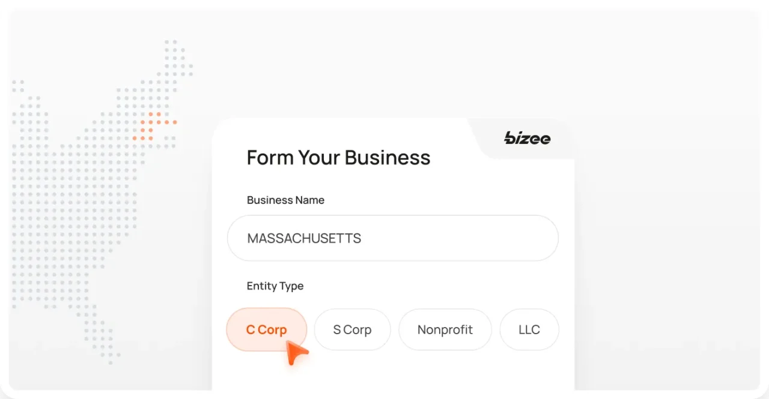Click the highlighted C Corp pill
This screenshot has height=399, width=769.
(x=266, y=329)
